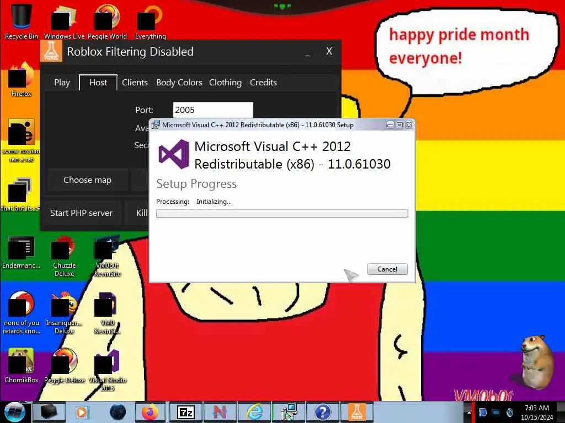
Task: Open the Body Colors tab
Action: tap(179, 83)
